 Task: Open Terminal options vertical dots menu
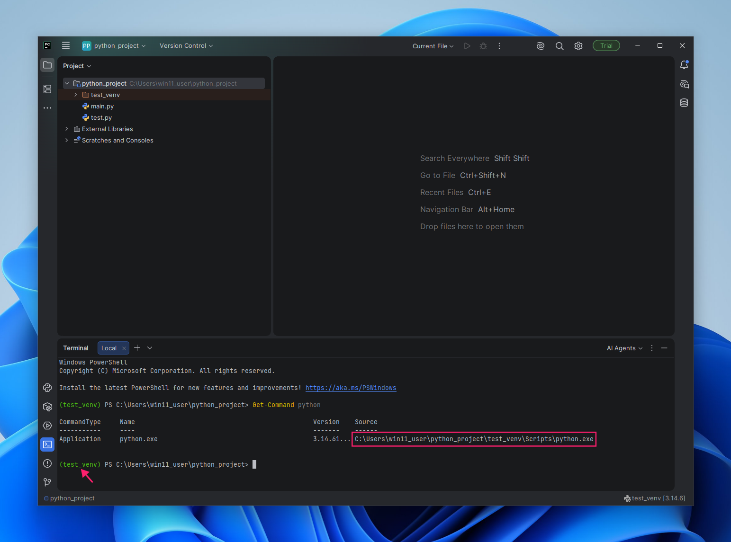[652, 348]
